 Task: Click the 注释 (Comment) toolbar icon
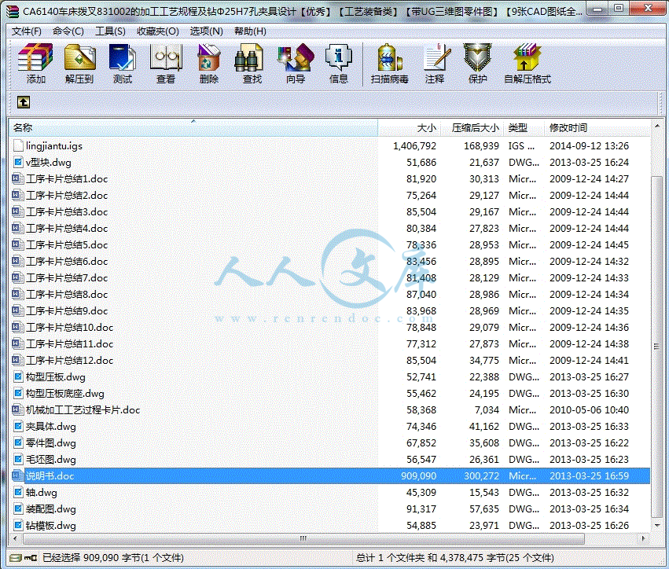pos(437,57)
